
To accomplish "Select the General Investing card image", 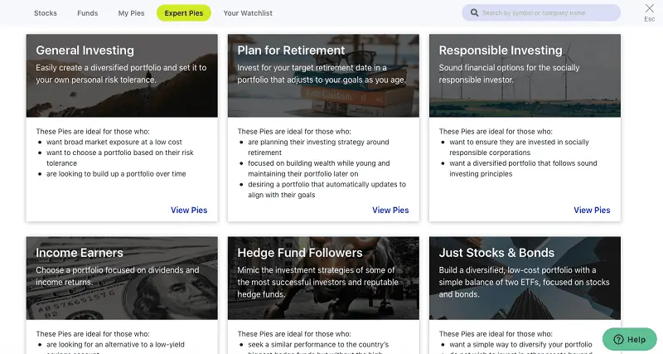I will [122, 75].
